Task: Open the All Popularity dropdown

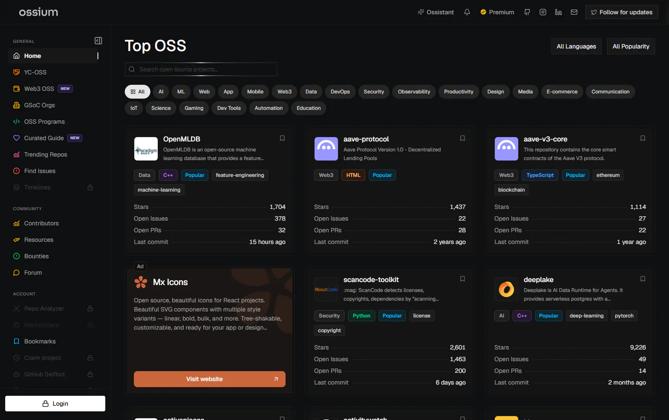Action: [x=631, y=46]
